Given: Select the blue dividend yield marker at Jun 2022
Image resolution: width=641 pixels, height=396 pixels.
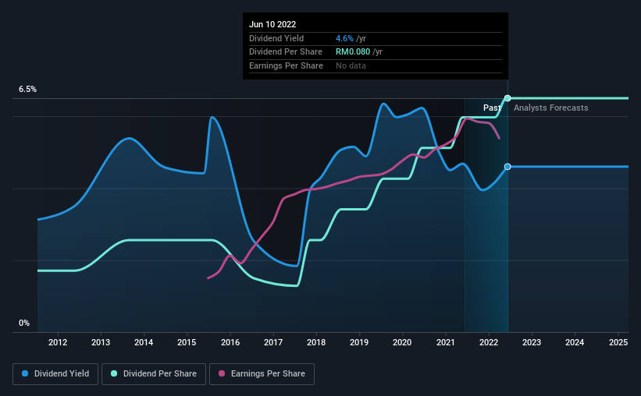Looking at the screenshot, I should (507, 167).
